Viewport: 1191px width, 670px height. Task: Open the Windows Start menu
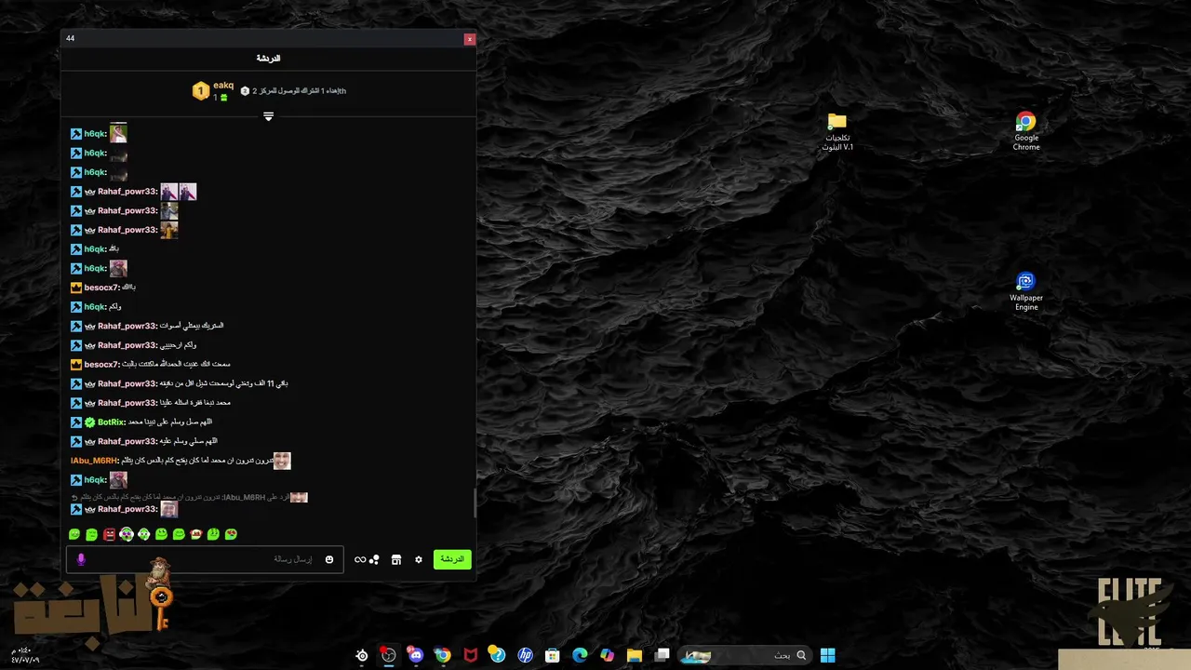(827, 655)
